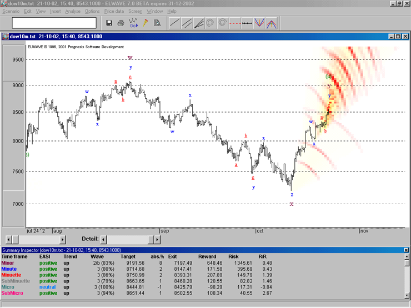Select the parallel channel lines tool
The height and width of the screenshot is (308, 411).
pyautogui.click(x=187, y=23)
